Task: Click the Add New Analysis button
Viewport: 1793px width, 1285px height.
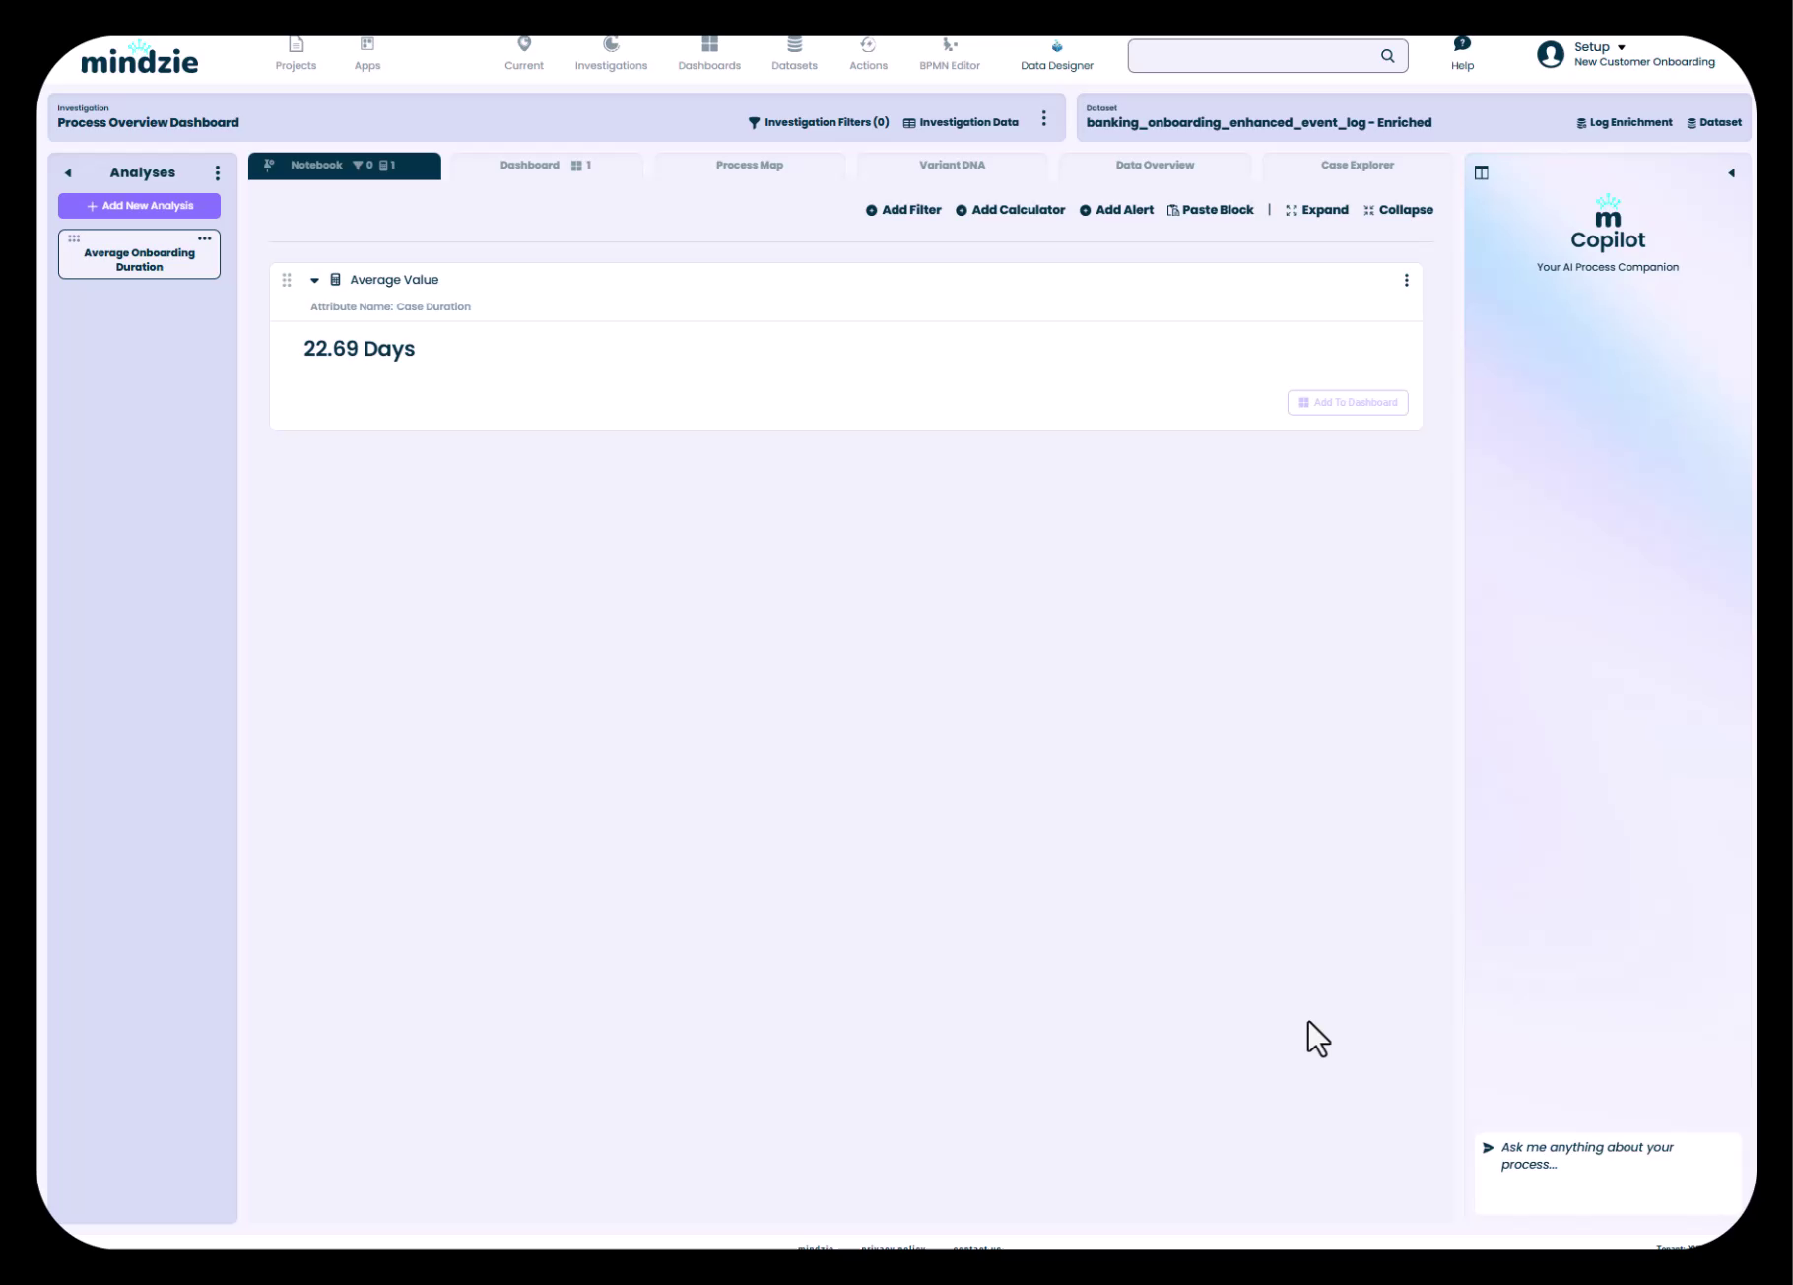Action: 139,206
